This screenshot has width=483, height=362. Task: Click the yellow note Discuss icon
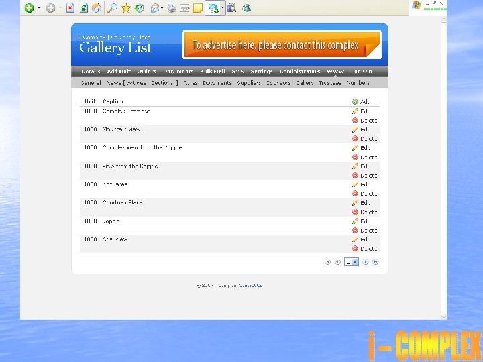(x=198, y=8)
